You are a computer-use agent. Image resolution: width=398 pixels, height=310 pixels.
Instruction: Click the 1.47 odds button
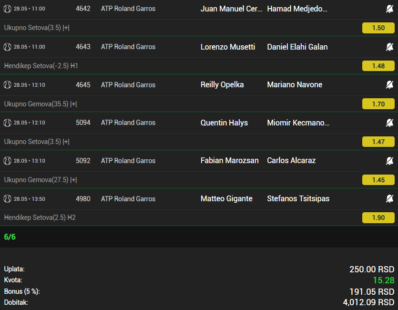click(x=378, y=142)
